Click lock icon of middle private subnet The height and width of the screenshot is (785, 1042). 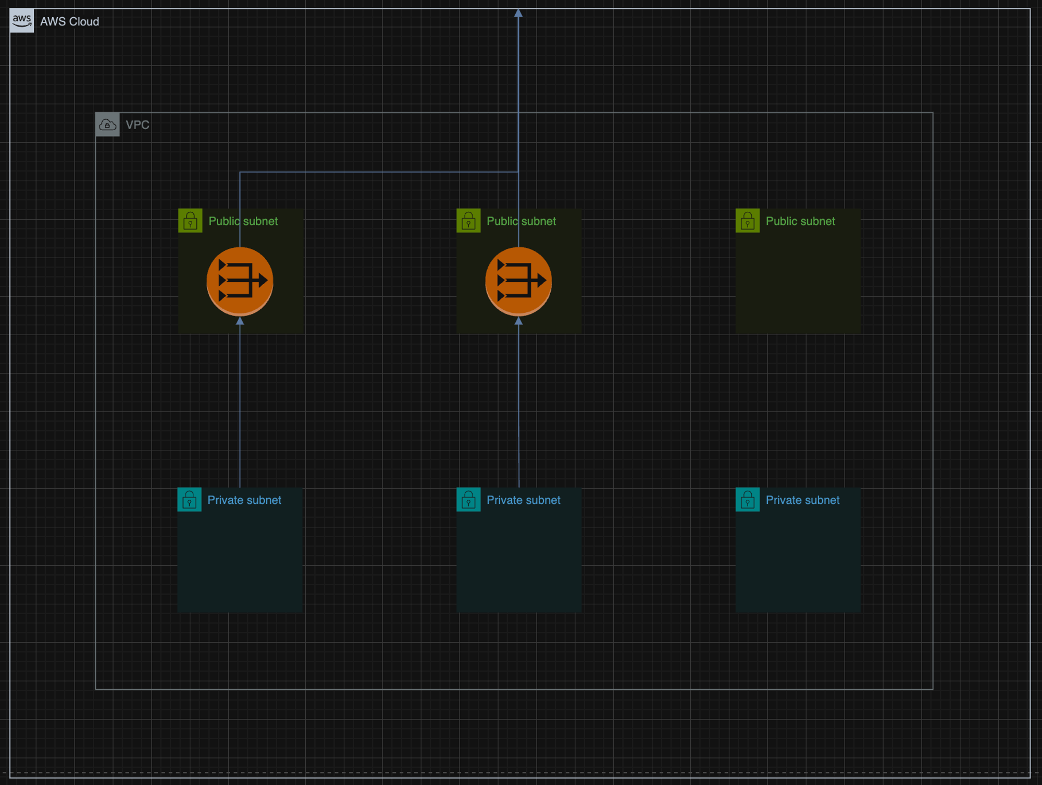point(468,500)
